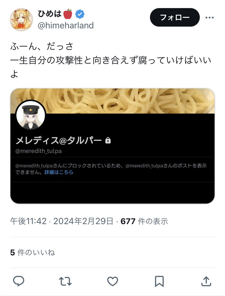Click the blue verified badge
Viewport: 225px width, 296px height.
coord(80,14)
